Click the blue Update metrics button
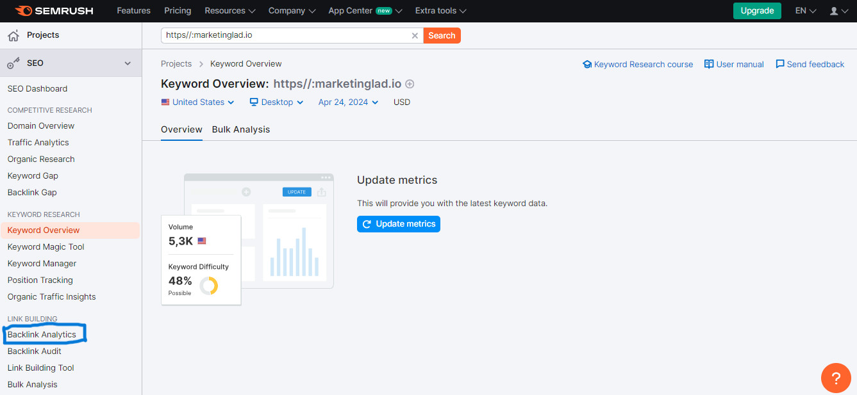 399,224
